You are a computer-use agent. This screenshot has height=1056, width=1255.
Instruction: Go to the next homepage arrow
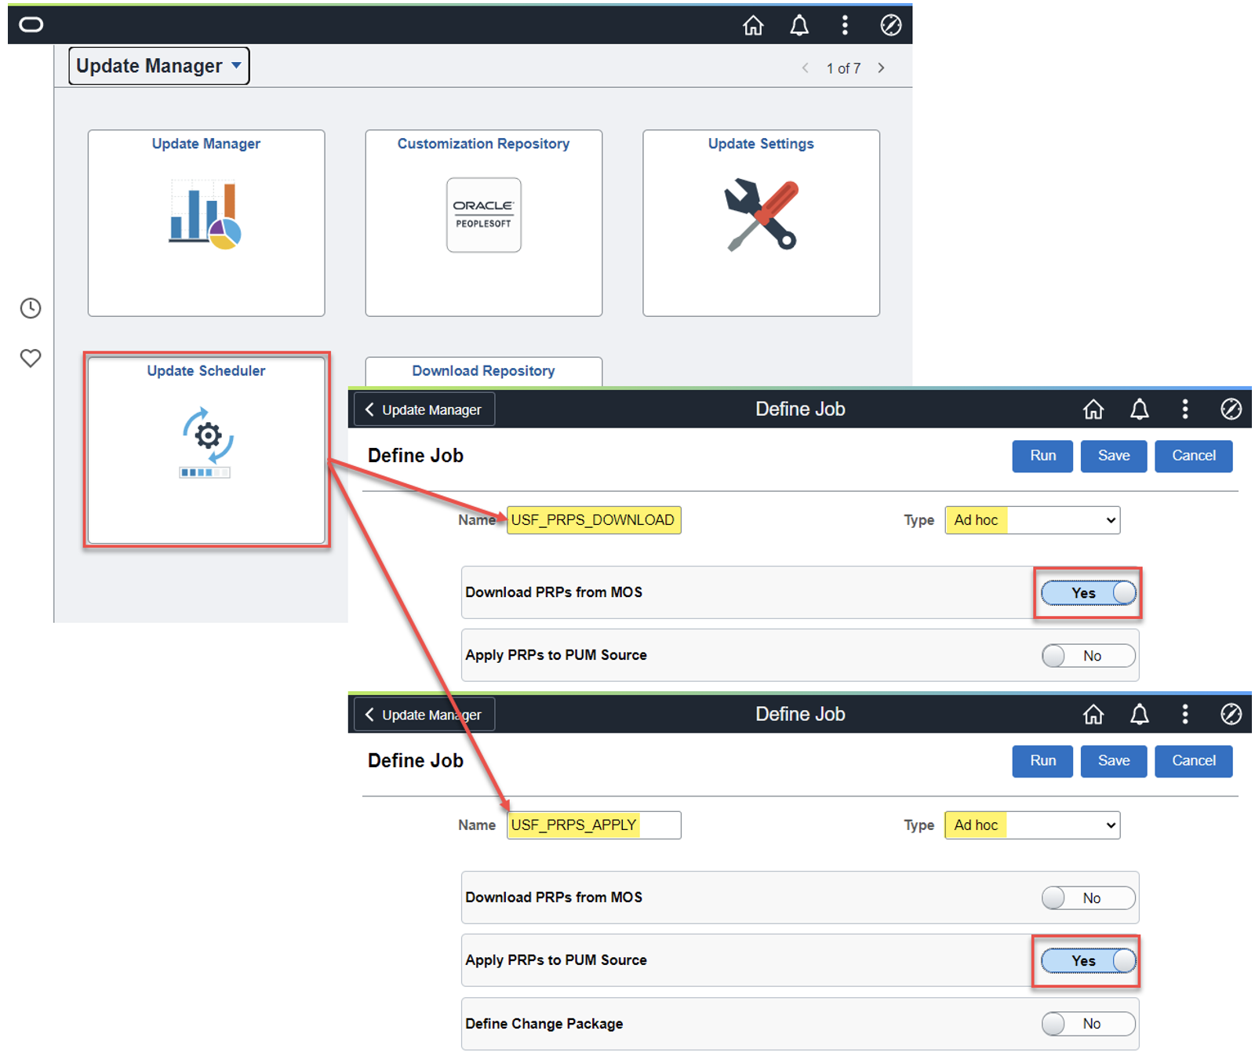point(882,68)
